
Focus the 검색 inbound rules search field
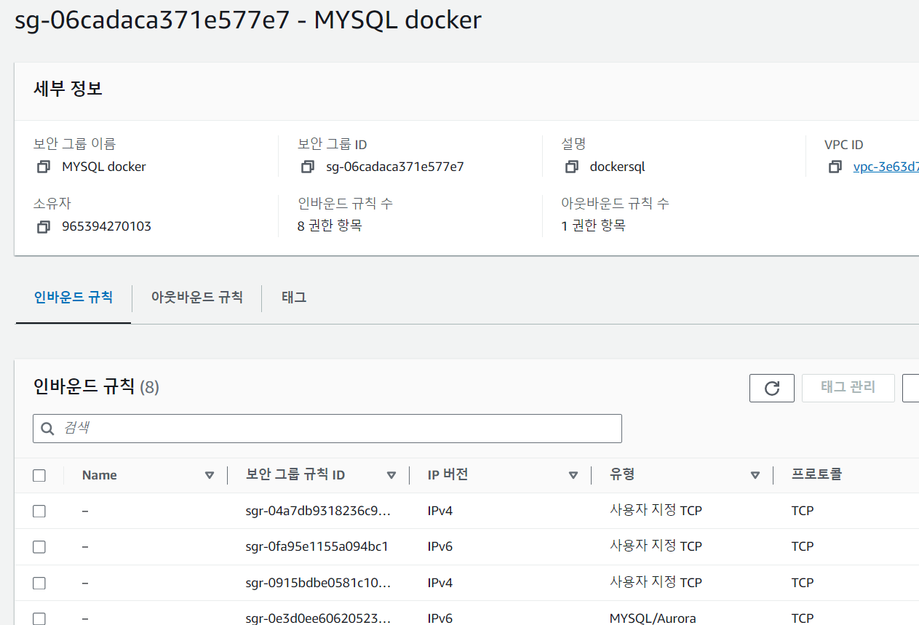pyautogui.click(x=327, y=429)
